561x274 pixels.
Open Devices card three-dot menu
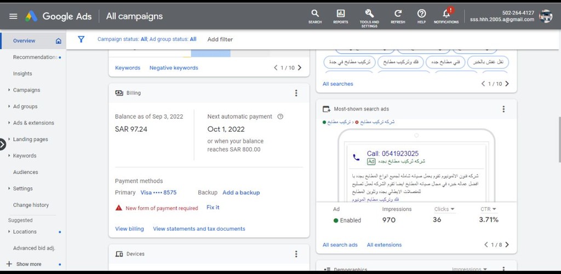(x=296, y=254)
